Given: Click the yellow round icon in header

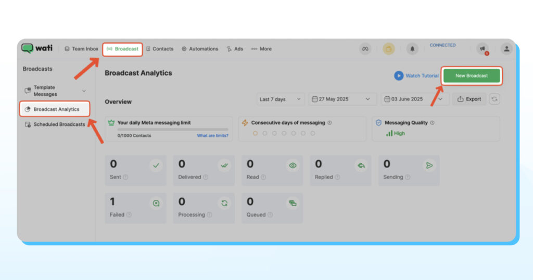Looking at the screenshot, I should pyautogui.click(x=388, y=49).
